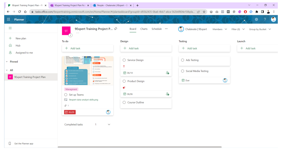Viewport: 284px width, 151px height.
Task: Mark Course Outline task complete
Action: click(124, 103)
